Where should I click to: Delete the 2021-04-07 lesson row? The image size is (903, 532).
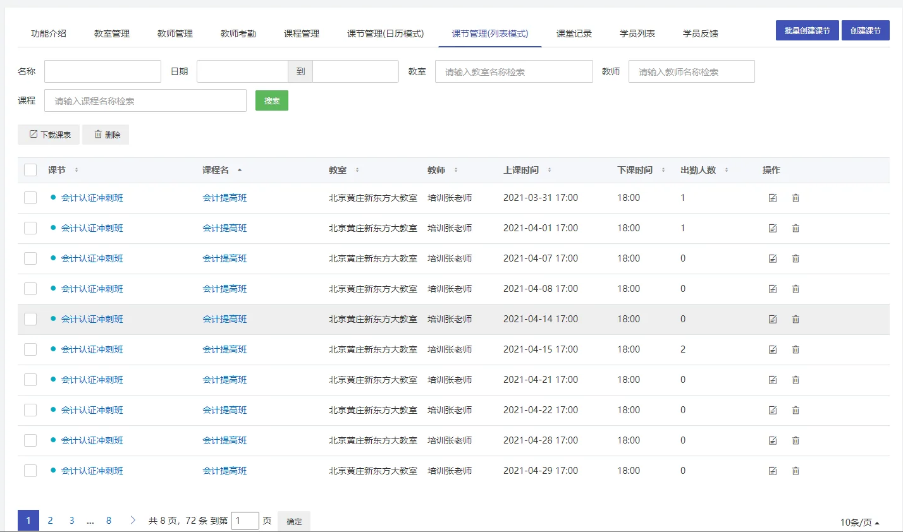click(x=795, y=258)
